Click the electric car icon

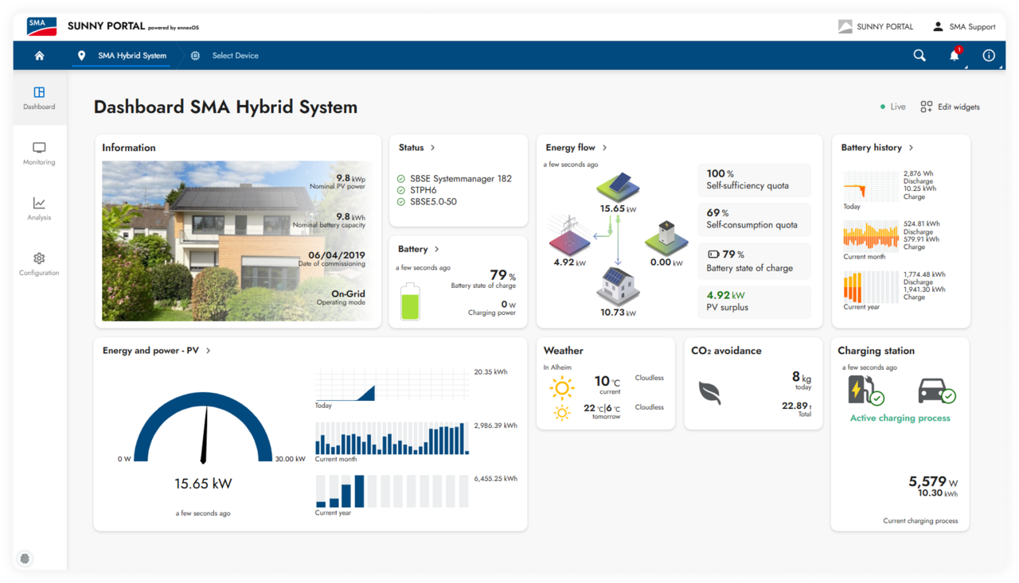(x=936, y=391)
